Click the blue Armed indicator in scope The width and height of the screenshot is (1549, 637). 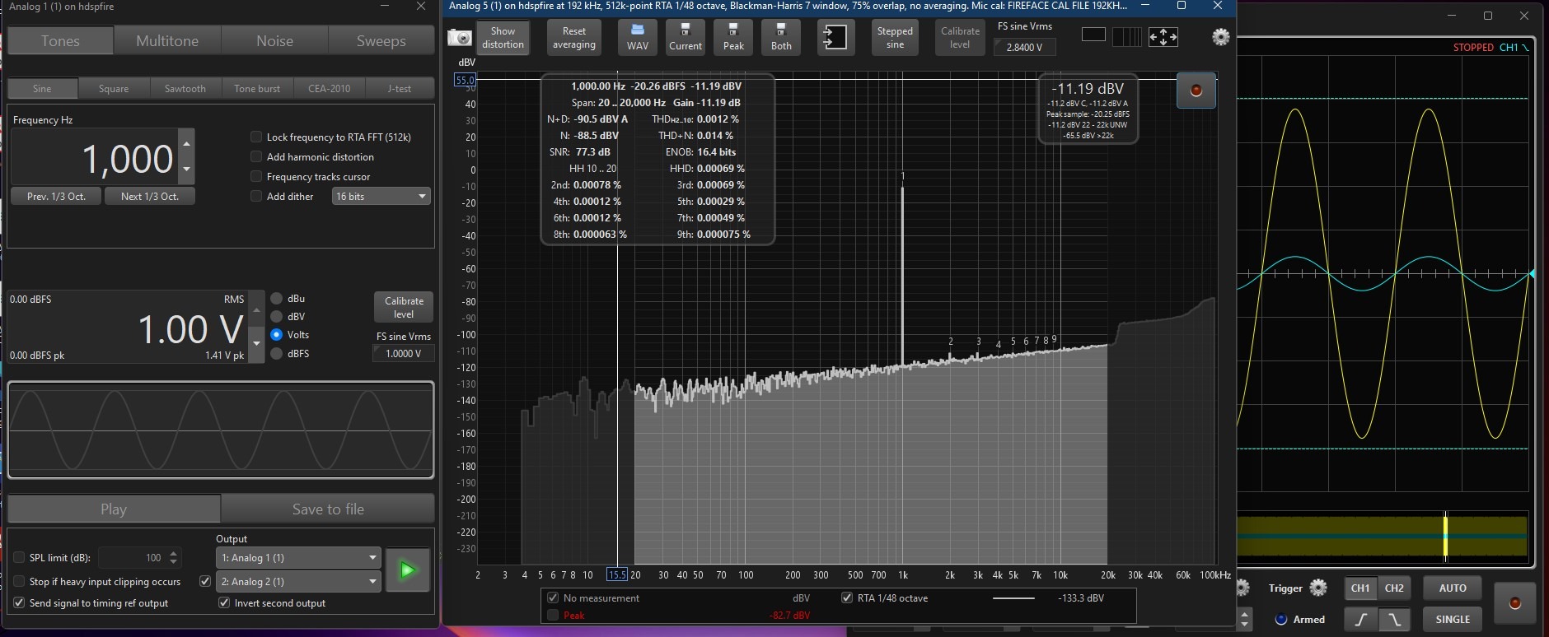pos(1281,620)
